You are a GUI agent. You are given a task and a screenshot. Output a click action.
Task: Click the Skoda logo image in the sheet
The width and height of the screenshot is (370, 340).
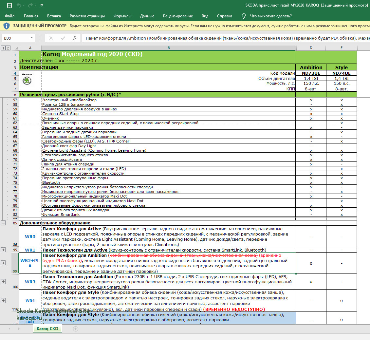27,79
